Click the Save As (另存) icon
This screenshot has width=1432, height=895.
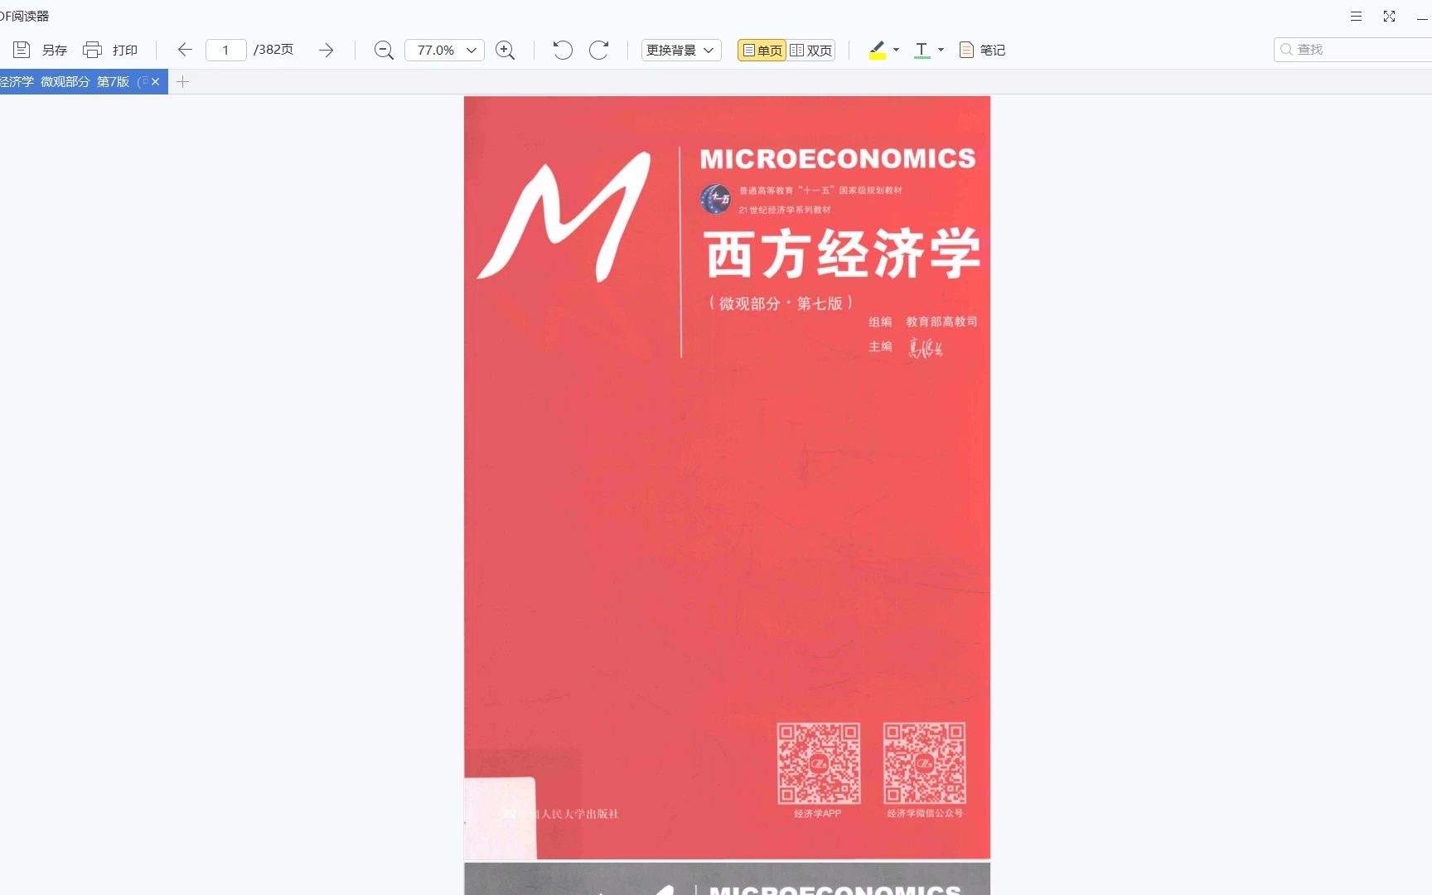click(x=22, y=50)
